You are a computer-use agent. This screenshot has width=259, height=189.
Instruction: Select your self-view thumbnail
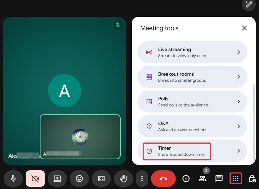tap(80, 137)
